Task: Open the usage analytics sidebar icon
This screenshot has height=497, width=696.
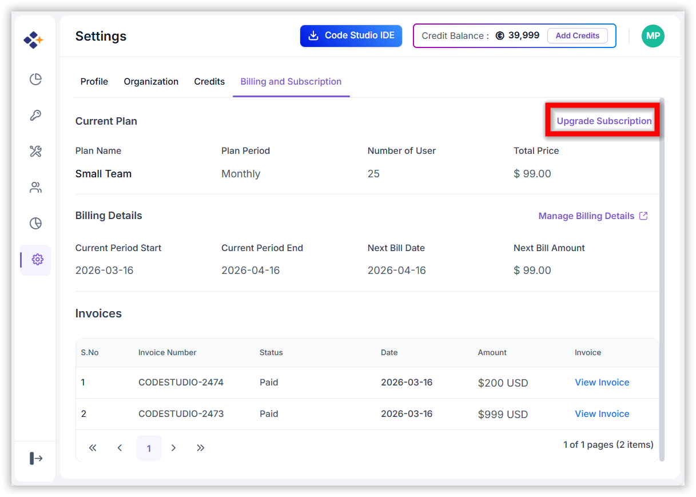Action: click(x=35, y=224)
